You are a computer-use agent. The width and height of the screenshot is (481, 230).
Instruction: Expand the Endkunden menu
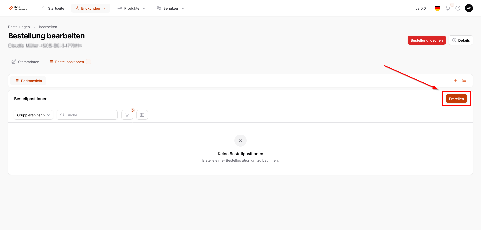pos(91,8)
